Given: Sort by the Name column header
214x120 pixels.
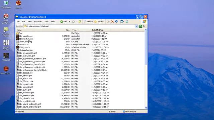Looking at the screenshot, I should 35,30.
